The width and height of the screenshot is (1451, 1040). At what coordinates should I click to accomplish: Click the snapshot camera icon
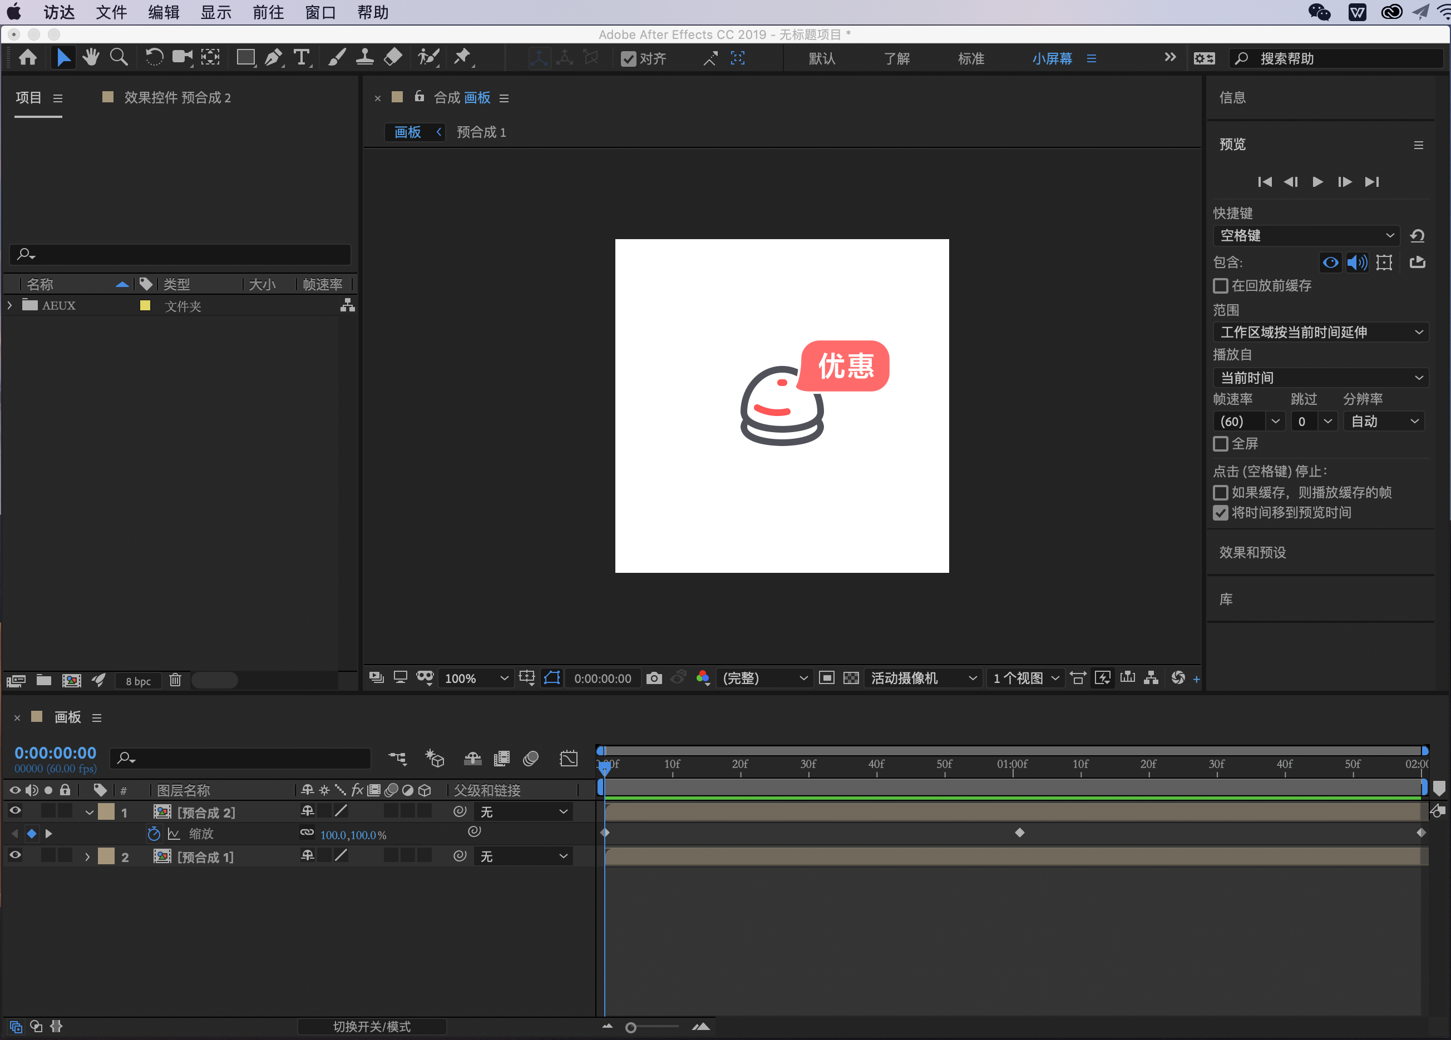click(x=654, y=678)
